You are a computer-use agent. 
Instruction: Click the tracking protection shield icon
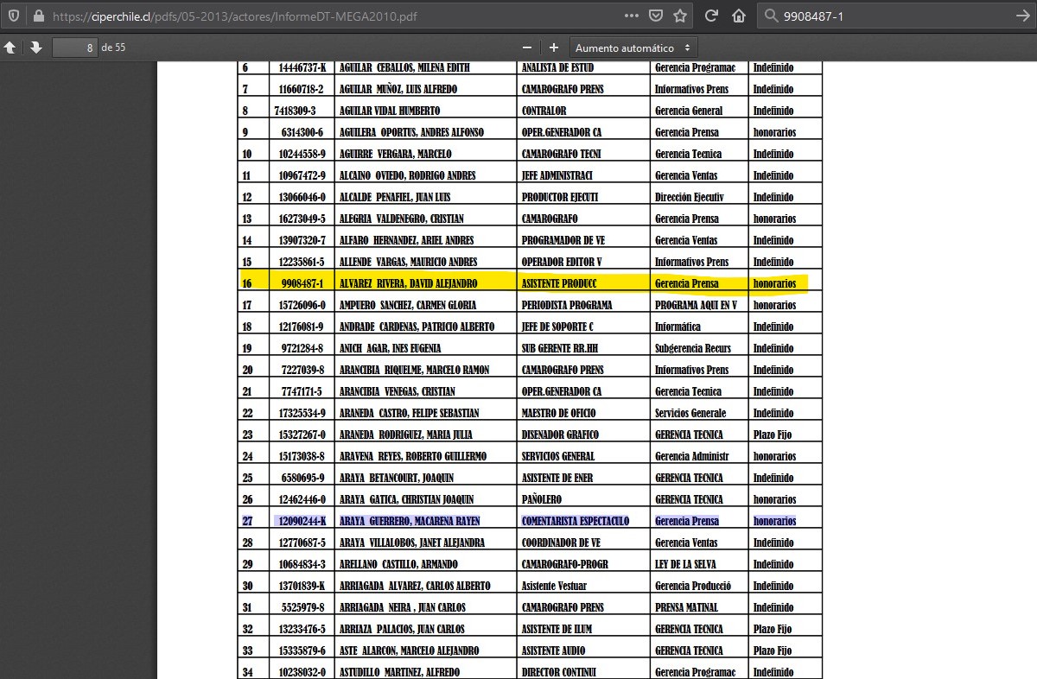coord(14,16)
